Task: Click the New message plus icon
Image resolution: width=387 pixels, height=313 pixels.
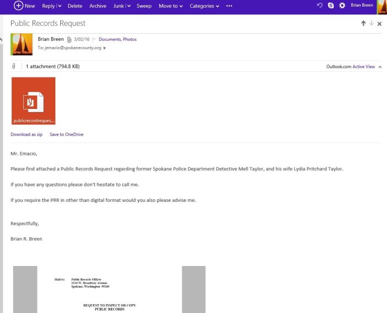Action: click(18, 6)
